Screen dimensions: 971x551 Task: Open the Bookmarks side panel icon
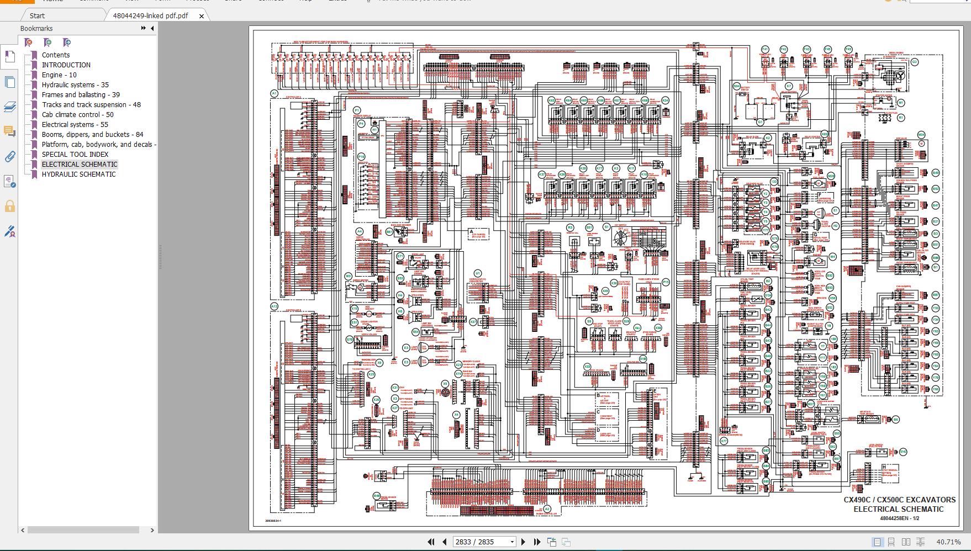(x=9, y=56)
